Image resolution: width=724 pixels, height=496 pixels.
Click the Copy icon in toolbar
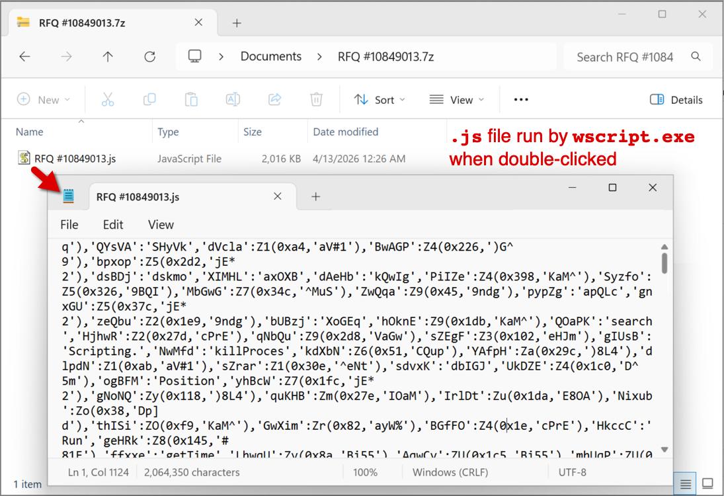click(x=149, y=100)
